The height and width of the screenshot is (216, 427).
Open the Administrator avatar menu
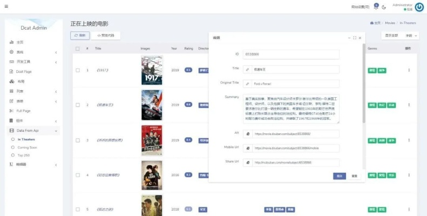[419, 7]
